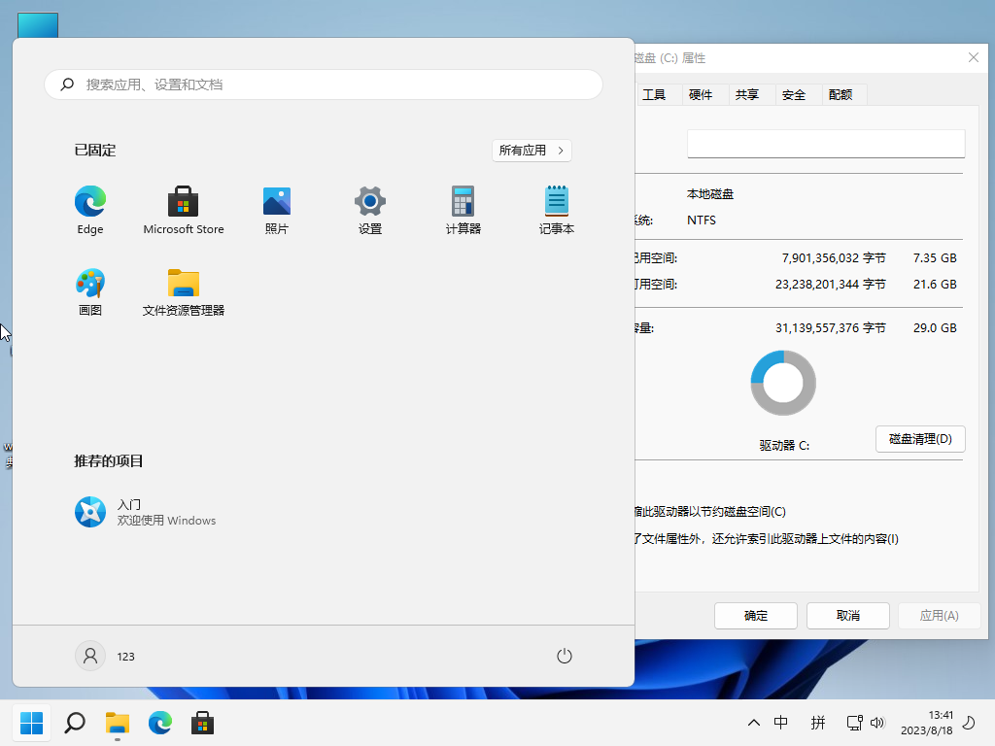Click 7,901,356,032 字节 value
Image resolution: width=995 pixels, height=746 pixels.
834,258
